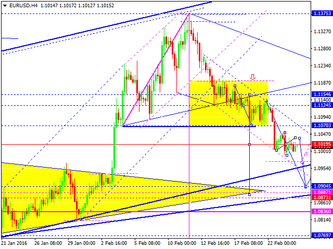
Task: Select the red 1.08731 price label
Action: (x=322, y=198)
